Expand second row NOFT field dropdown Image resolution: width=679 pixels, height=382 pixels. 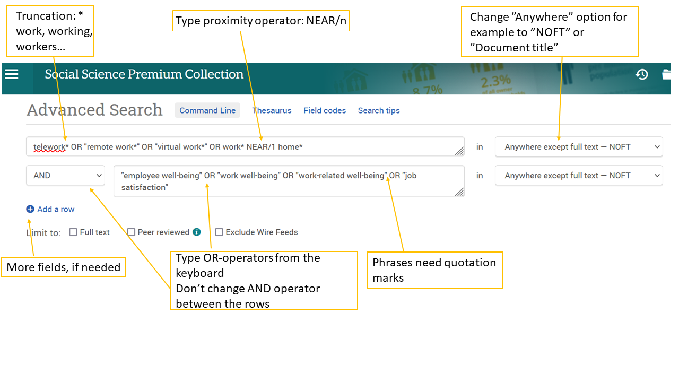[x=579, y=176]
